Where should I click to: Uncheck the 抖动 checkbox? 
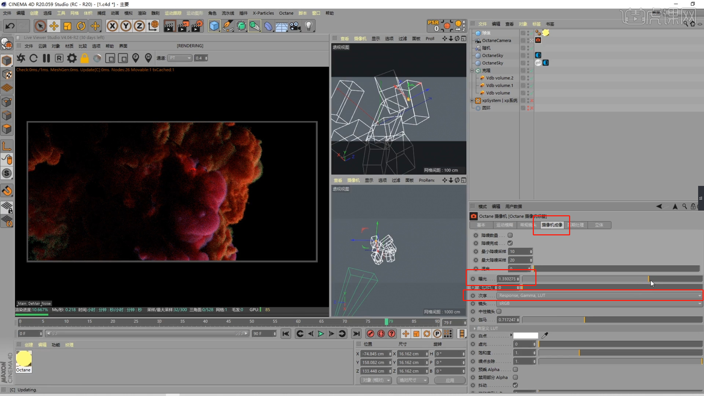click(516, 385)
